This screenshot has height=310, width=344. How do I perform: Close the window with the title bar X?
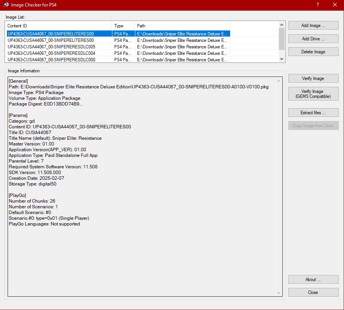tap(335, 5)
